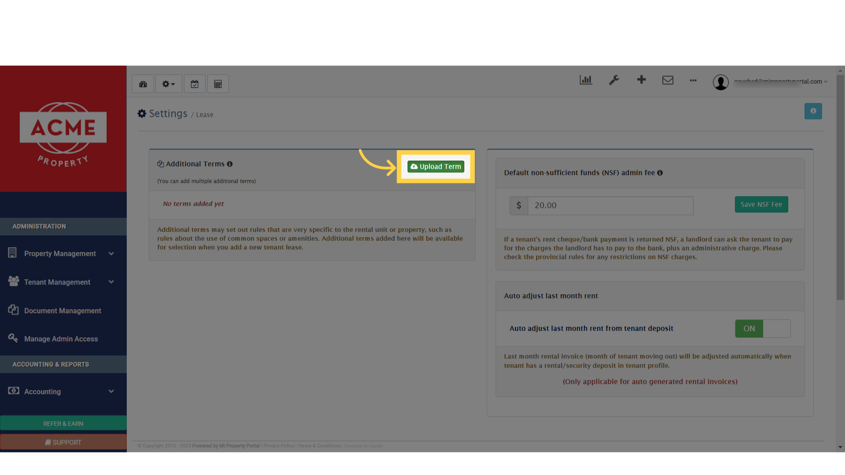Click the REFER & EARN button
The width and height of the screenshot is (845, 475).
63,424
